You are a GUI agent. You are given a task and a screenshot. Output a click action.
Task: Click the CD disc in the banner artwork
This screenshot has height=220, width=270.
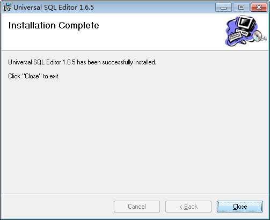tap(257, 36)
